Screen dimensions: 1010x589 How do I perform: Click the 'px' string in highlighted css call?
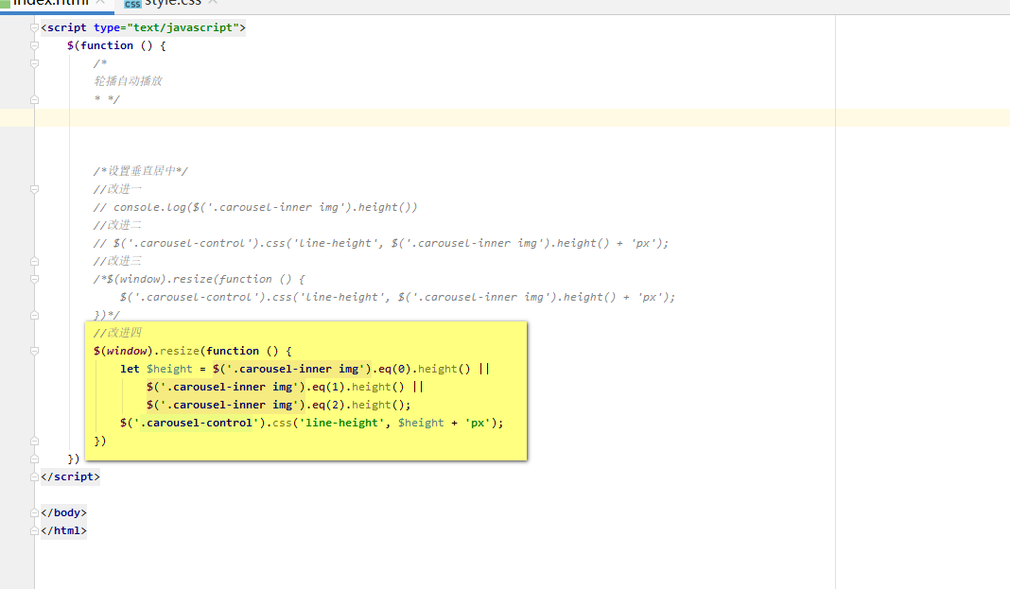point(478,423)
